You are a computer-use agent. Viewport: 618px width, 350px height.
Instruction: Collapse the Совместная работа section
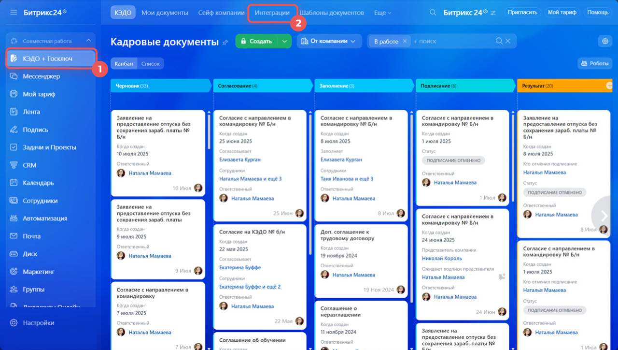click(88, 41)
